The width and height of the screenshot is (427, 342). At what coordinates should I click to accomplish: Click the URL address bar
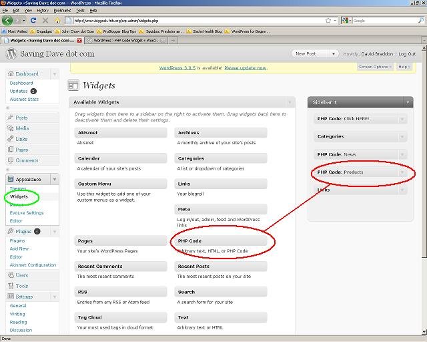199,21
